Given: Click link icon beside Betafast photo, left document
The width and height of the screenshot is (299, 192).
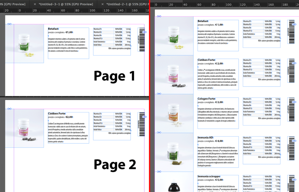Looking at the screenshot, I should [x=9, y=24].
